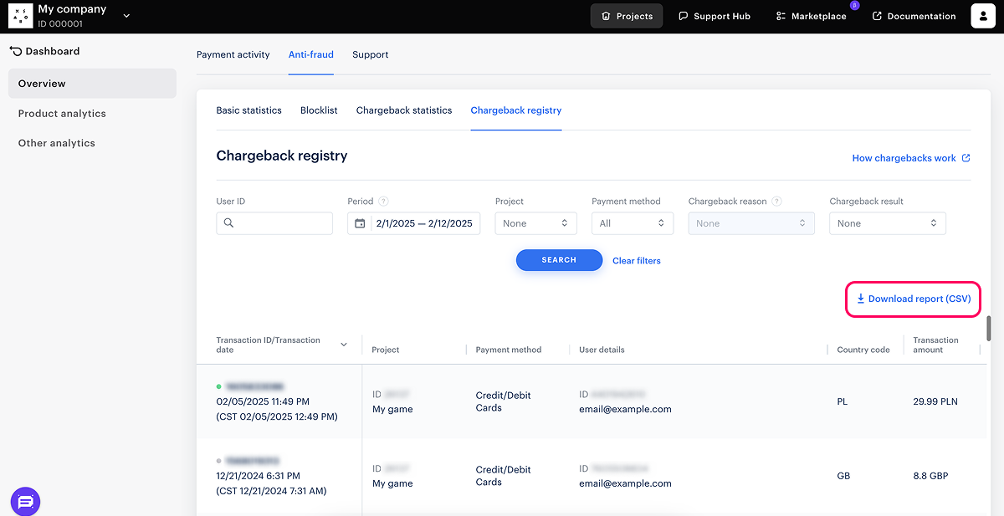Click the Chargeback reason help icon
1004x516 pixels.
tap(776, 202)
